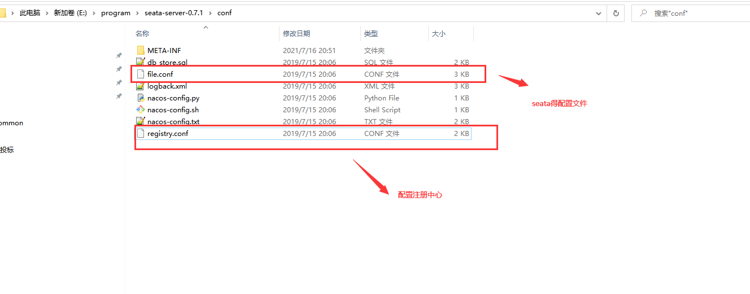Select the nacos-config.sh shell script icon
The width and height of the screenshot is (750, 294).
[x=141, y=109]
